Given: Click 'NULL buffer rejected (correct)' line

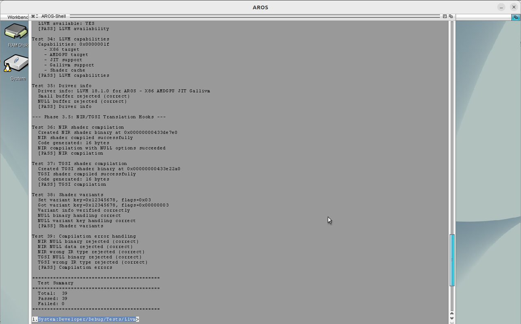Looking at the screenshot, I should [x=82, y=102].
